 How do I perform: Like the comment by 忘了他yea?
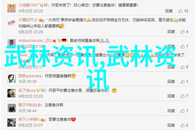184,96
